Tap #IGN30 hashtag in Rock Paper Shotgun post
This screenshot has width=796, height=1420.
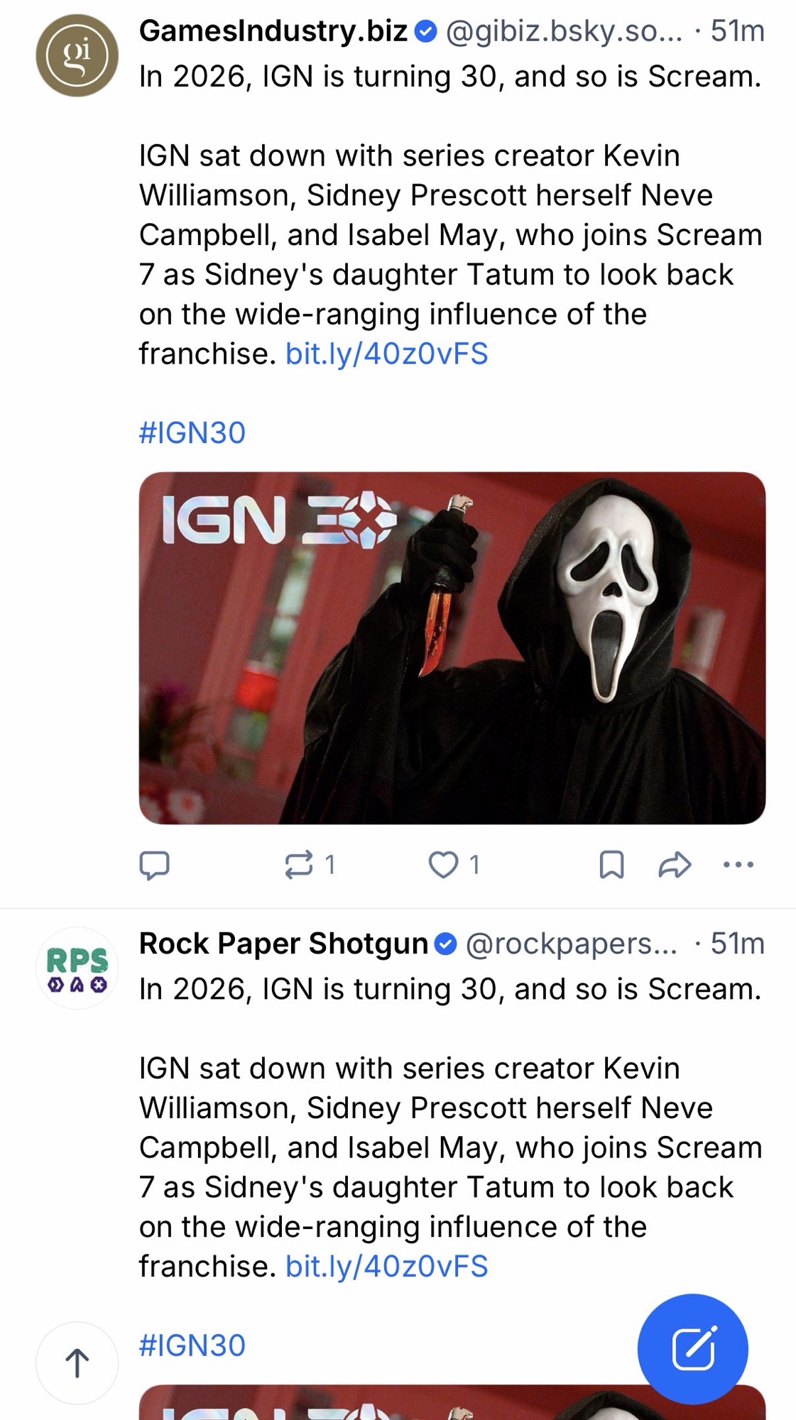tap(192, 1345)
